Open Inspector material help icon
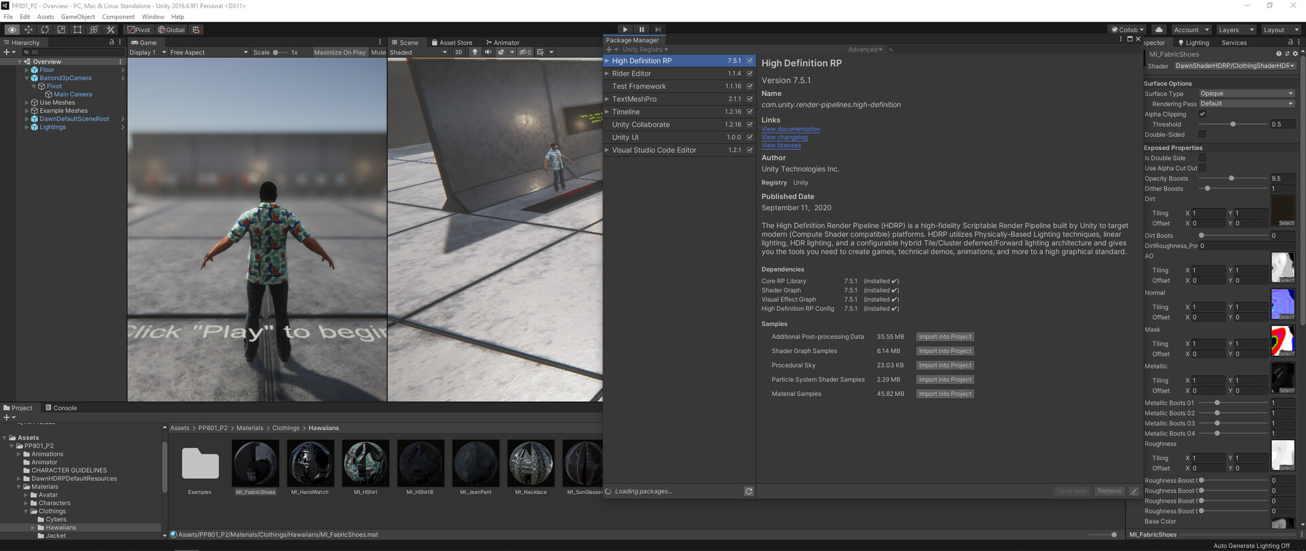This screenshot has height=551, width=1306. (x=1279, y=54)
